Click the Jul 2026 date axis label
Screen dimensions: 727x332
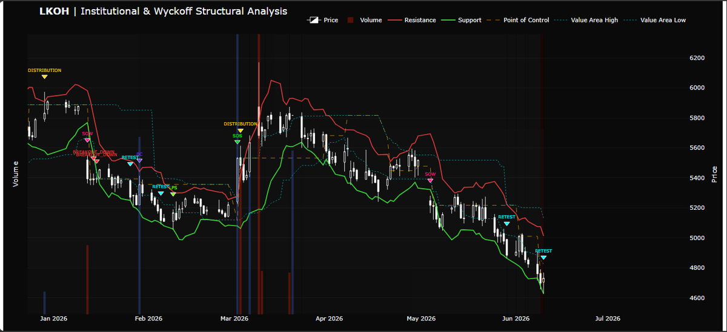[x=608, y=319]
